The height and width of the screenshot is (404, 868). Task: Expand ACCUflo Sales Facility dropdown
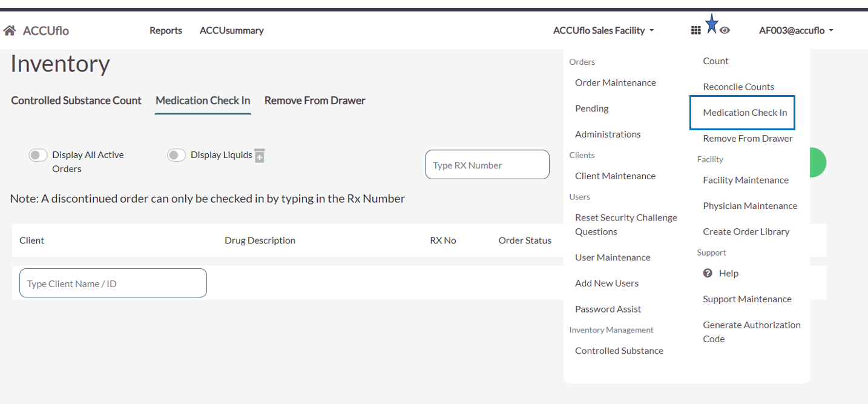point(603,30)
